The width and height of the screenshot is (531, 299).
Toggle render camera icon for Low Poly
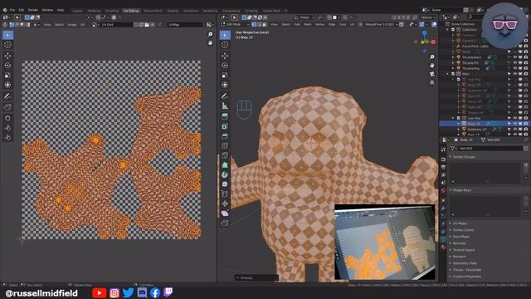pos(525,118)
